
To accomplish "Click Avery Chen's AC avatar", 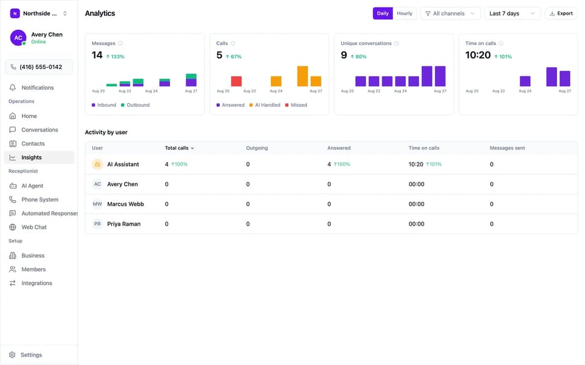I will [x=18, y=38].
